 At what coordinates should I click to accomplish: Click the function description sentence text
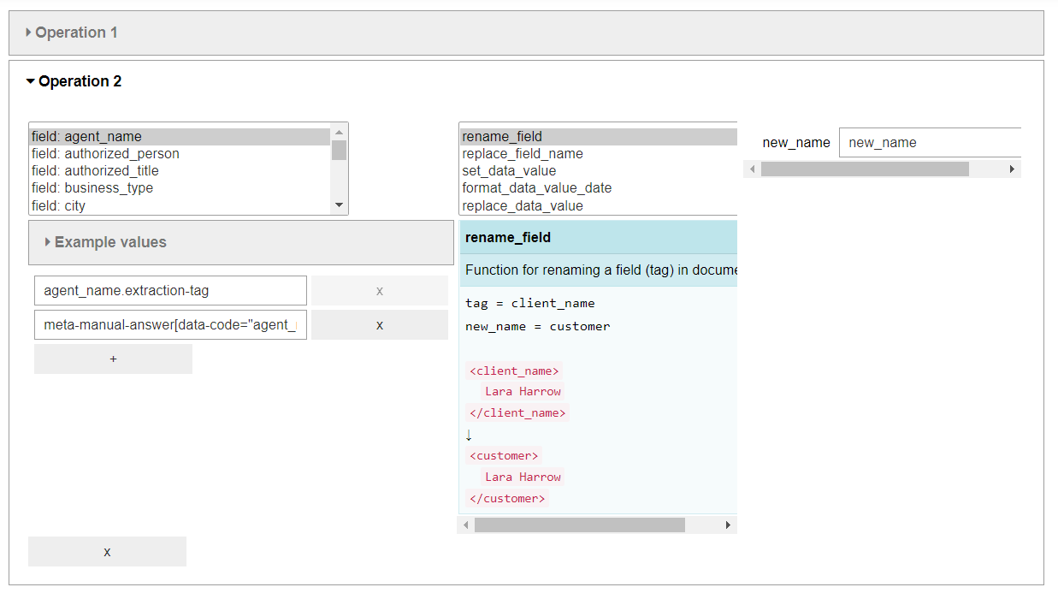tap(601, 270)
